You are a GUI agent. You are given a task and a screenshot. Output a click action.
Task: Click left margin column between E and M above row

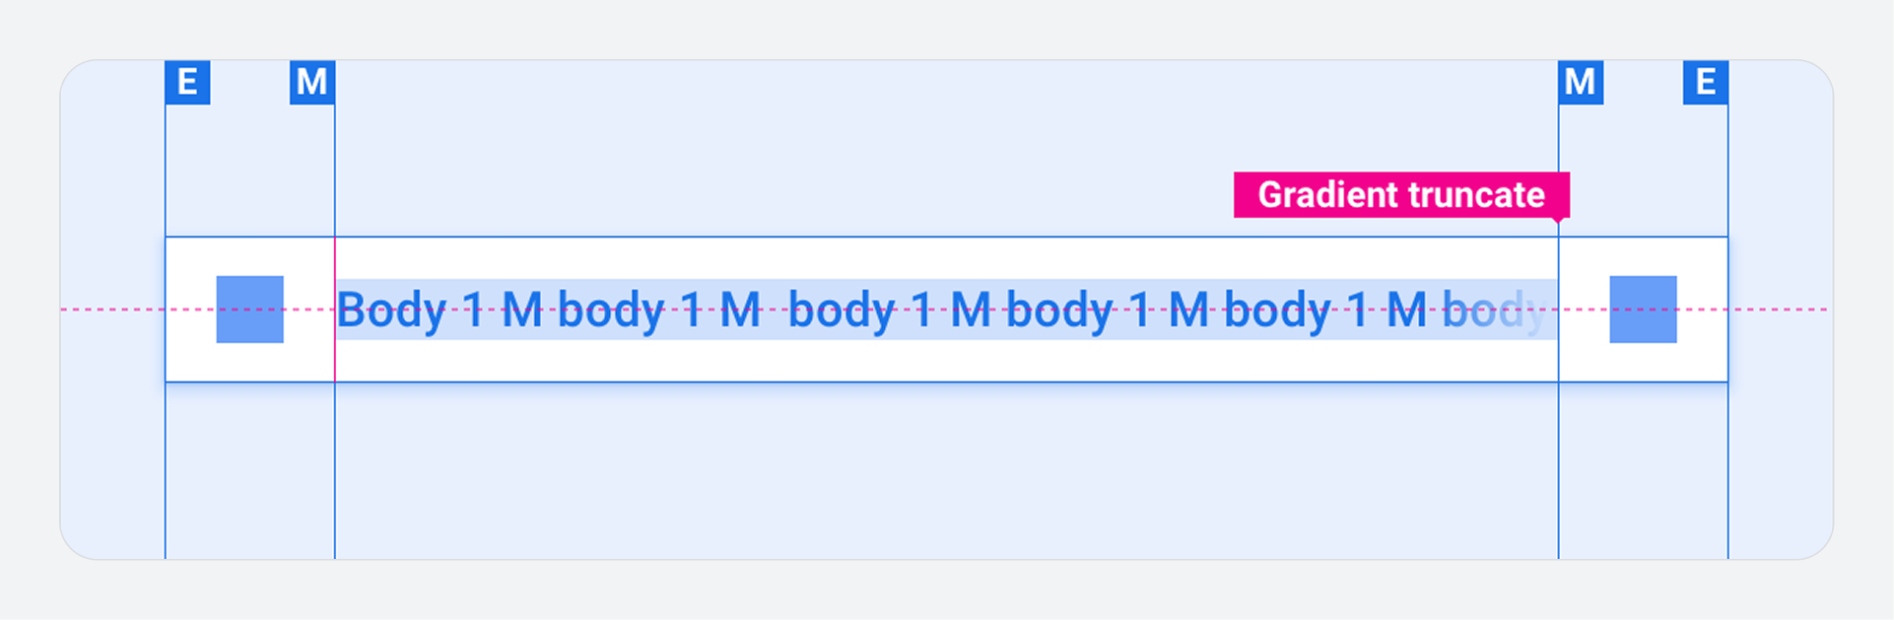250,170
